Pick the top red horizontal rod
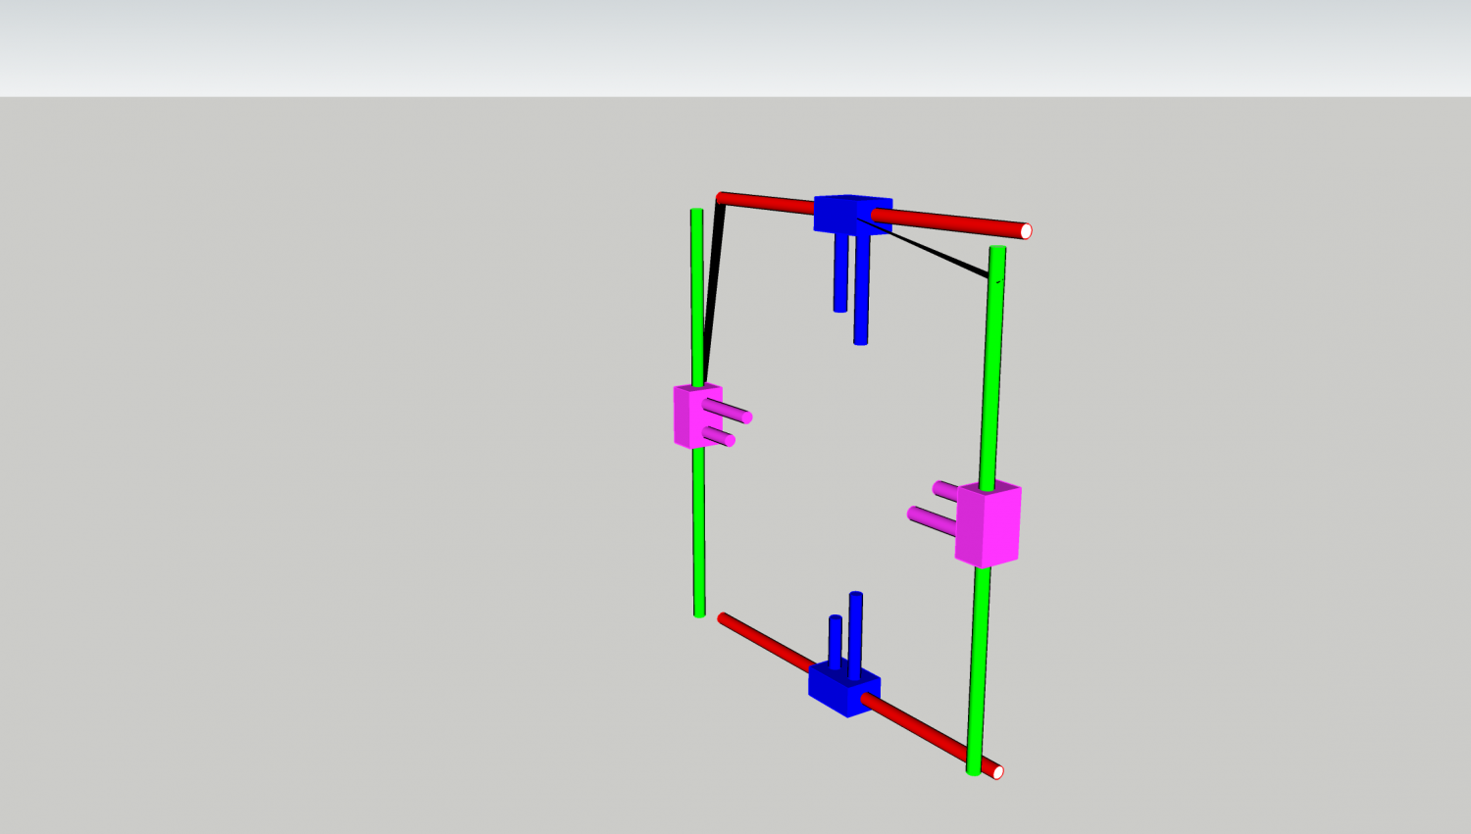 tap(951, 221)
